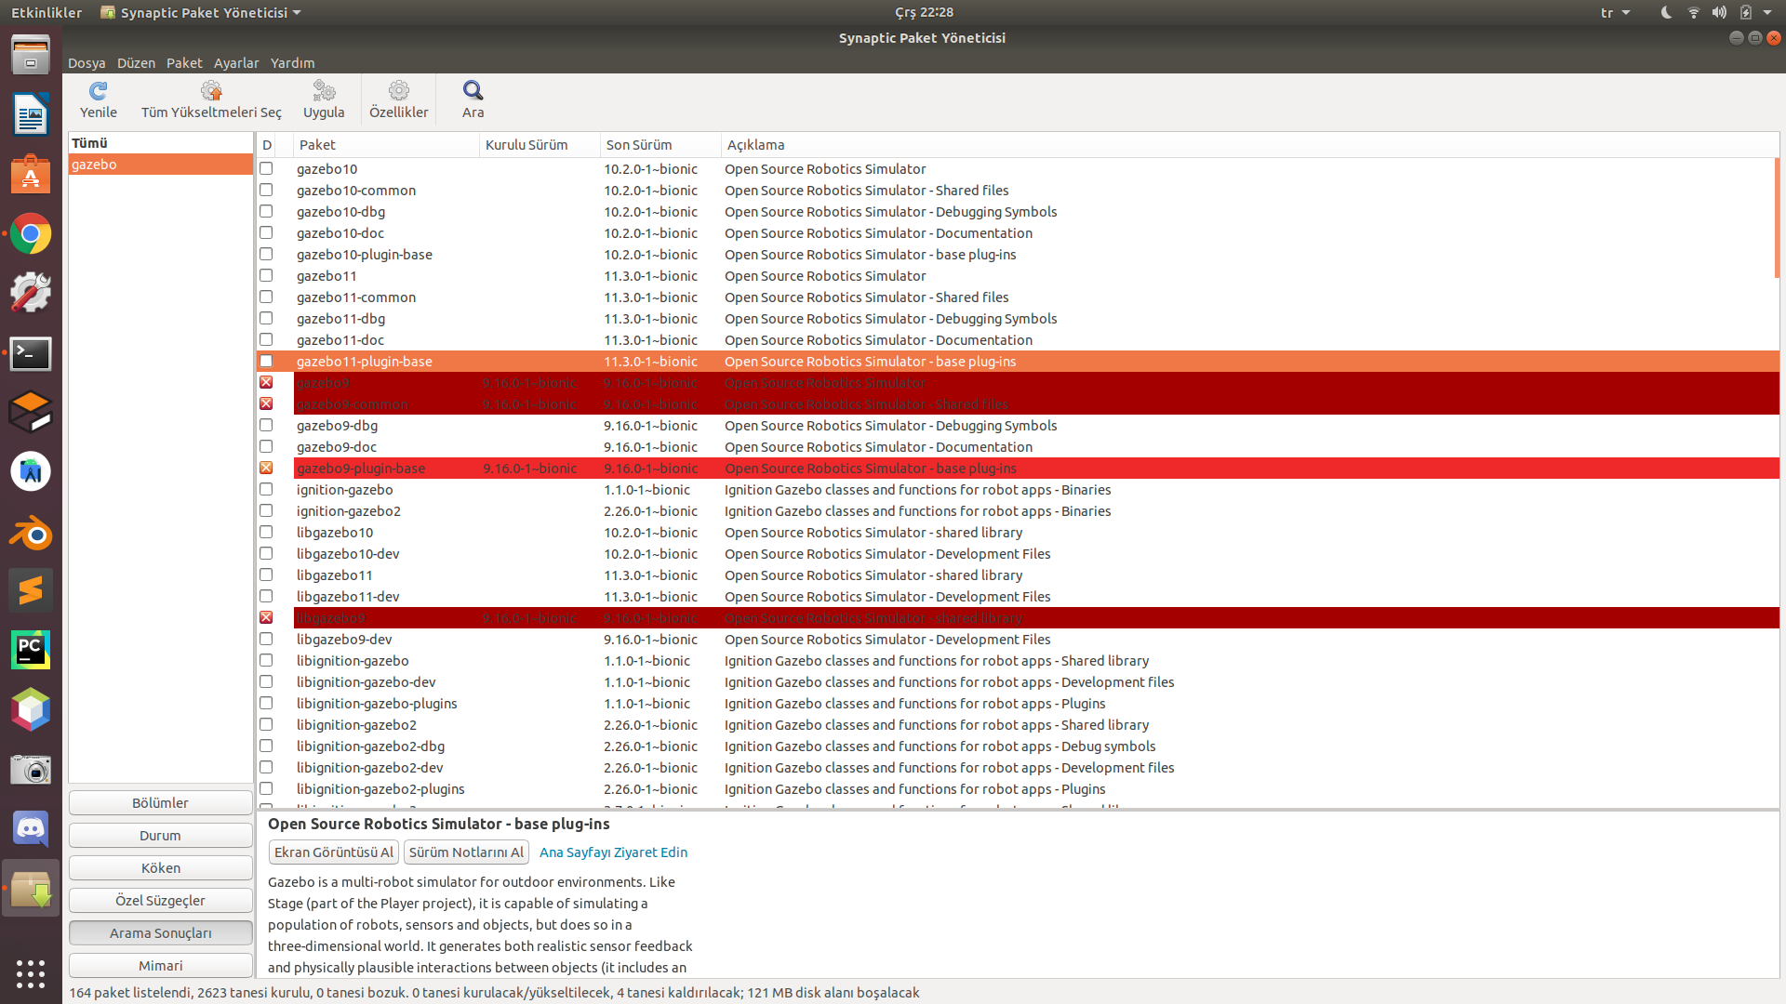This screenshot has height=1004, width=1786.
Task: Open the Yardım menu
Action: click(292, 62)
